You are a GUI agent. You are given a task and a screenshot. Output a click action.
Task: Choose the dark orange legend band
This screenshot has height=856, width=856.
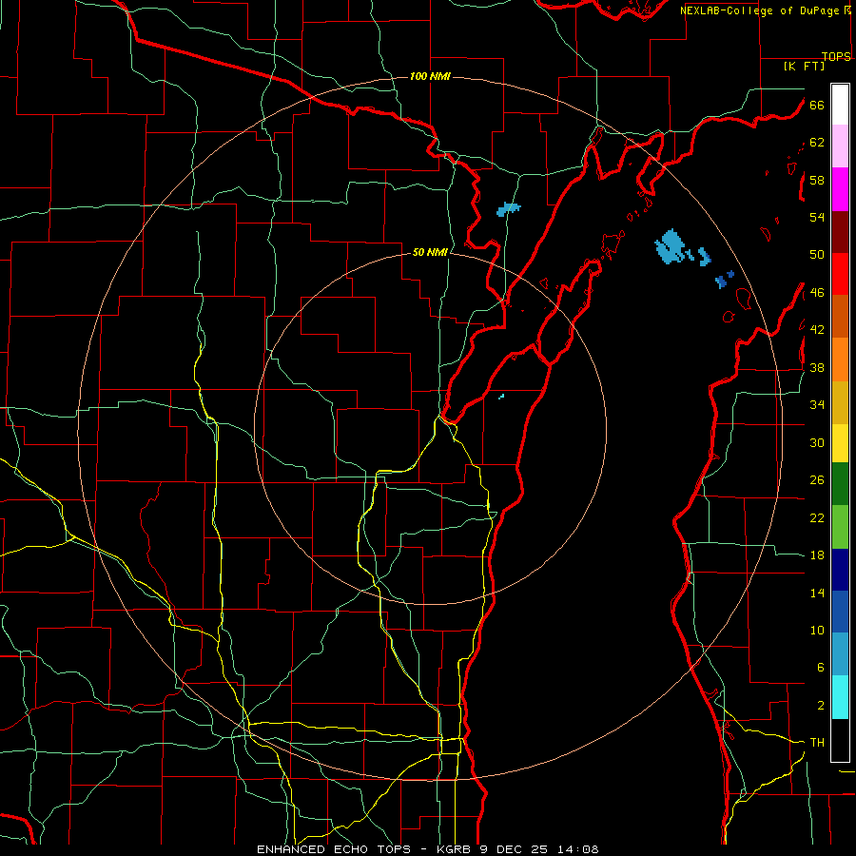[x=840, y=317]
